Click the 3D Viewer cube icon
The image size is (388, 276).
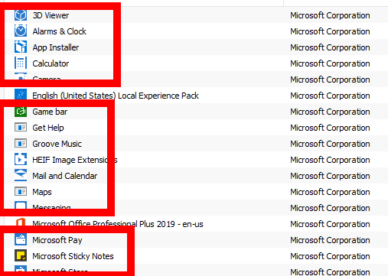pos(21,15)
